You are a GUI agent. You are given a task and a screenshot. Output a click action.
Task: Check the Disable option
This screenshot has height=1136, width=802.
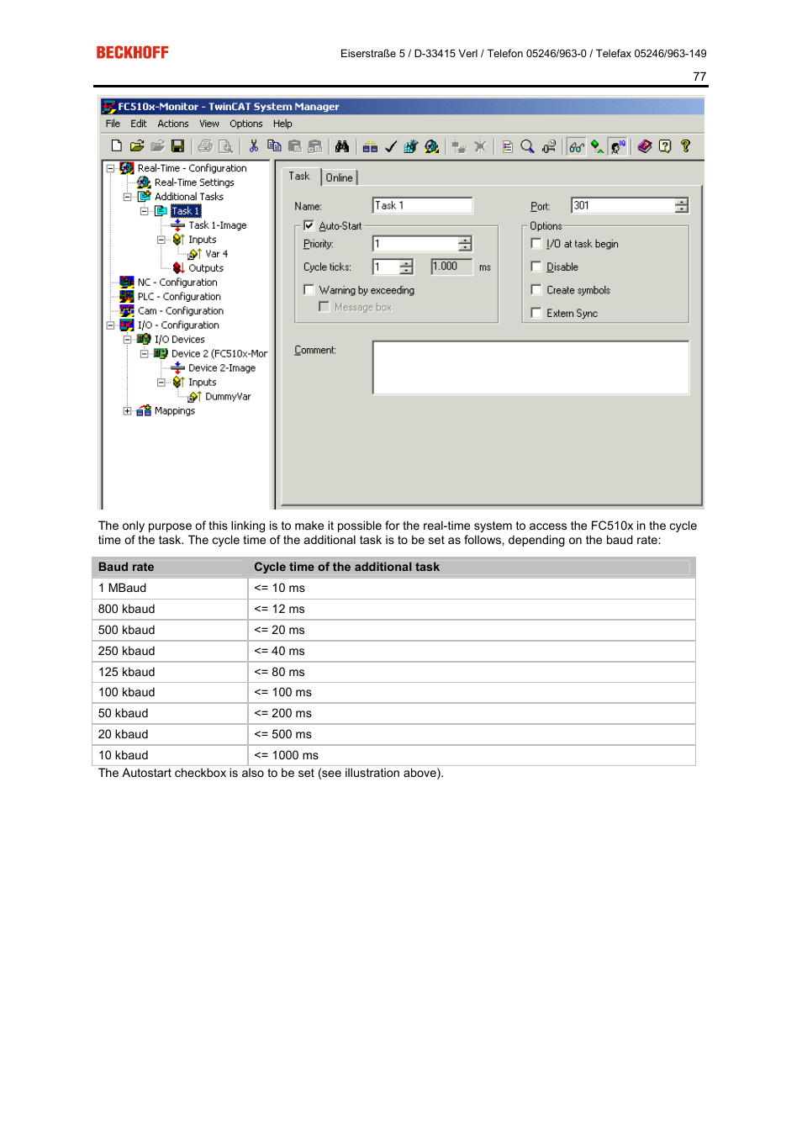click(x=536, y=267)
